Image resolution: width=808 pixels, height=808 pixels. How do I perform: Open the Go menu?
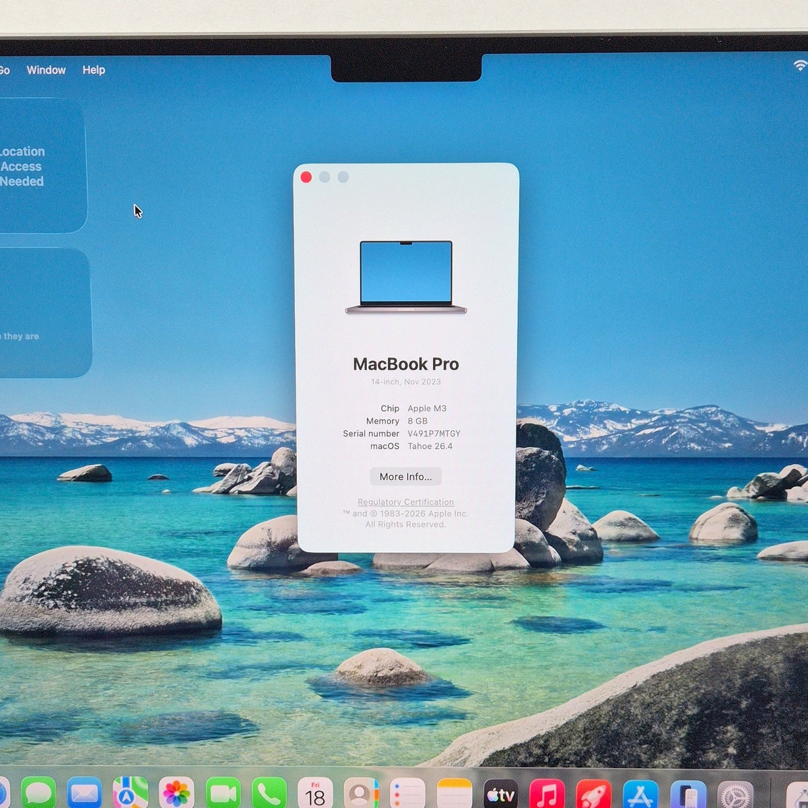4,70
